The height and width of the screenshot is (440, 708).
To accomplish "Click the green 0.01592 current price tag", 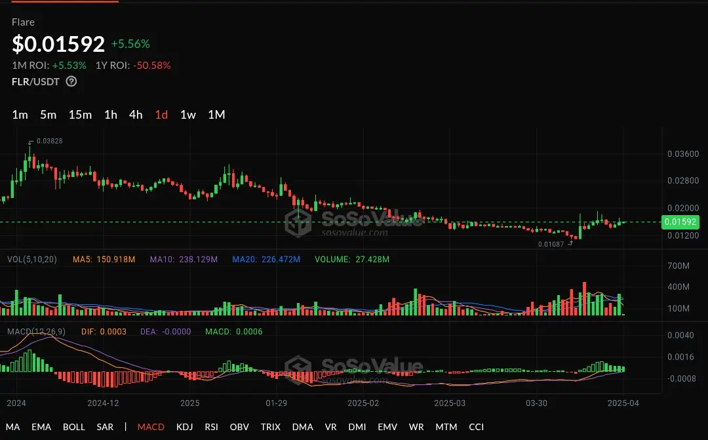I will click(x=680, y=222).
